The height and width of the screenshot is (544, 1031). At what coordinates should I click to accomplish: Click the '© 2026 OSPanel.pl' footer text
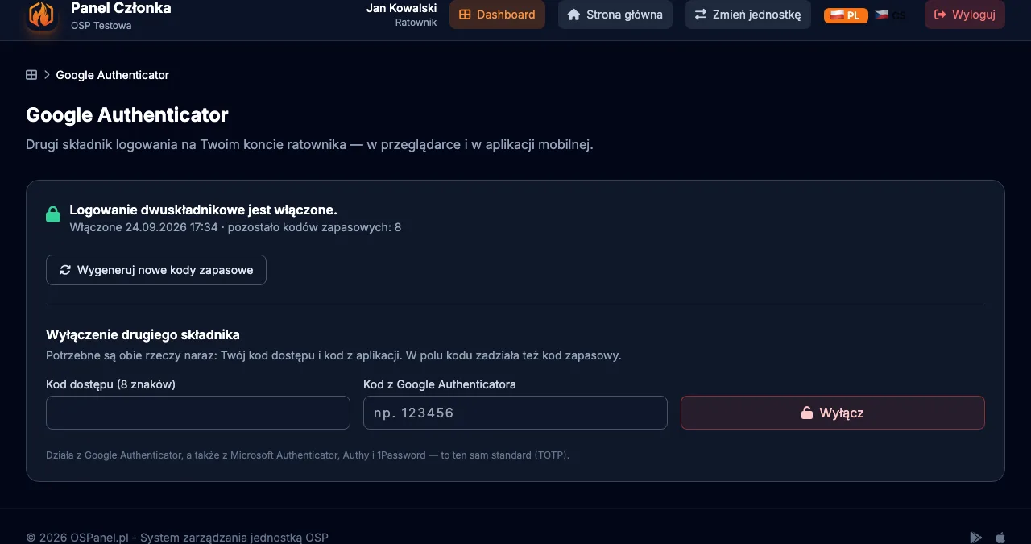[177, 538]
